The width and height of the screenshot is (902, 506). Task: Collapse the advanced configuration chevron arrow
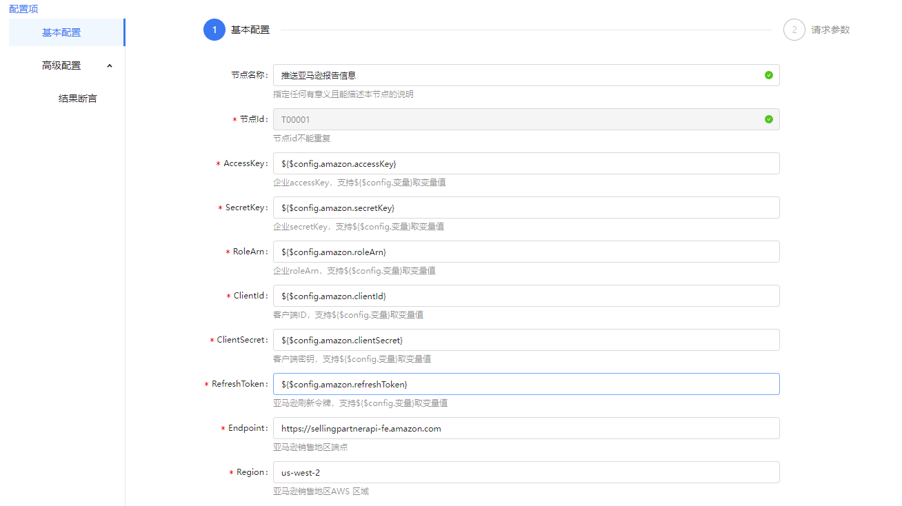[x=110, y=65]
